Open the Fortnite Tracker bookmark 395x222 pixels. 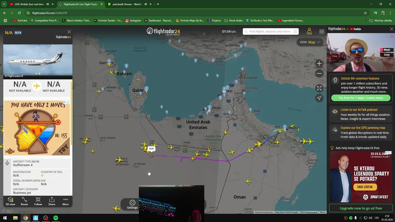[x=108, y=21]
